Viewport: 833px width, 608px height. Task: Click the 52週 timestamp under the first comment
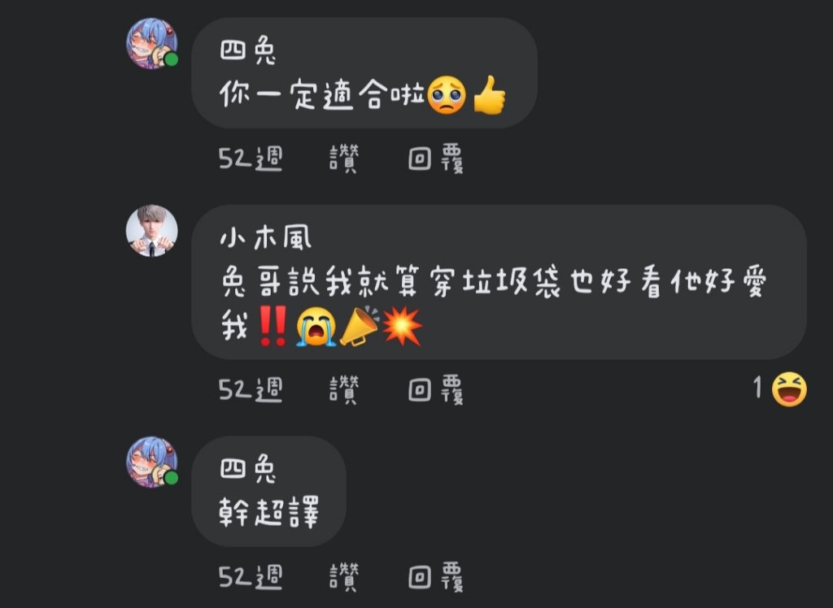[x=251, y=159]
